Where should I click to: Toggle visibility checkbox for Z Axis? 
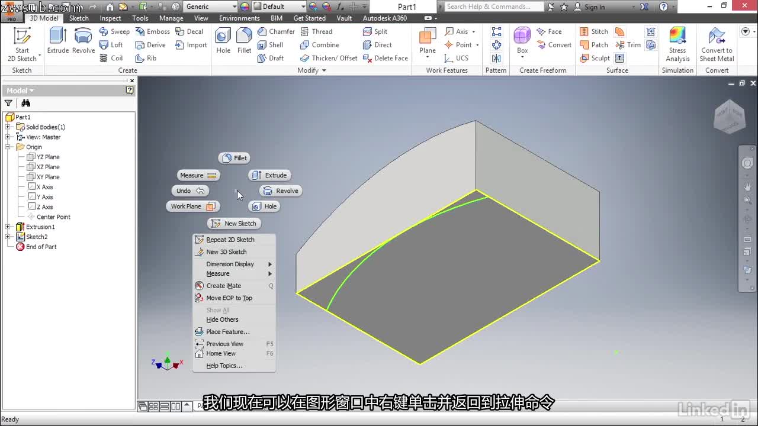coord(31,207)
